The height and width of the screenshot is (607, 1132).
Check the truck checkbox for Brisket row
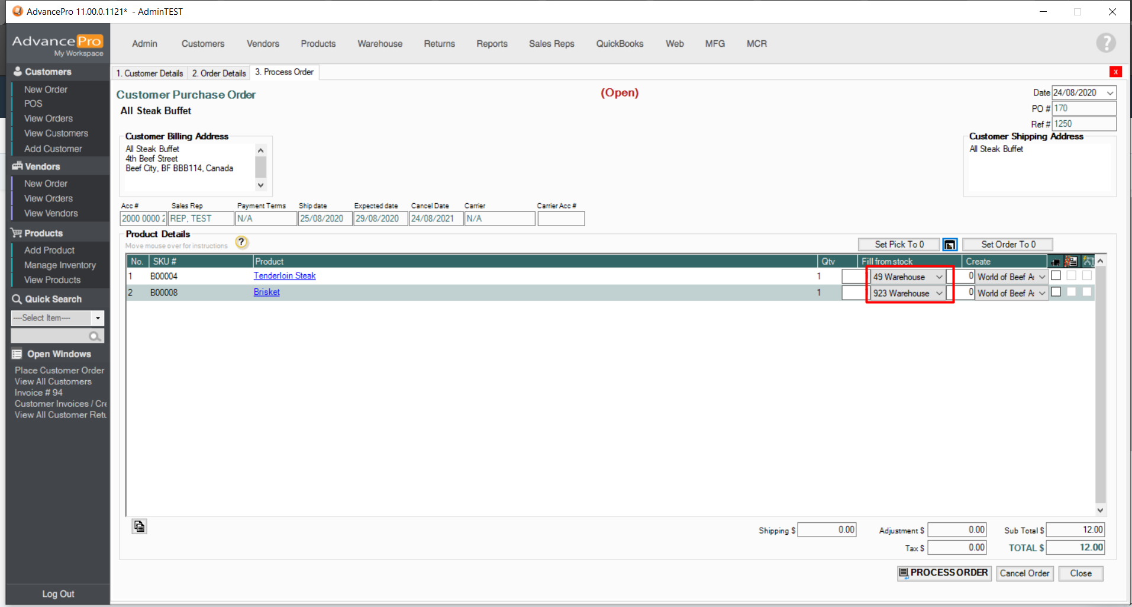pos(1056,292)
